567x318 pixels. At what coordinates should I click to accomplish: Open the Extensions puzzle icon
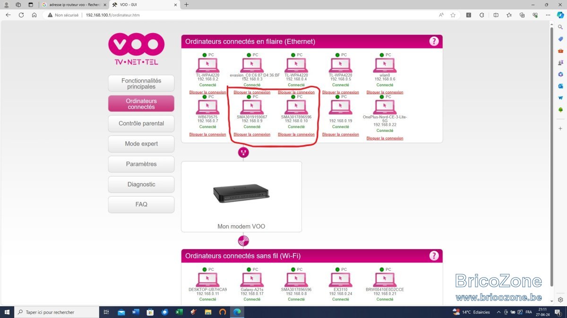[x=482, y=15]
